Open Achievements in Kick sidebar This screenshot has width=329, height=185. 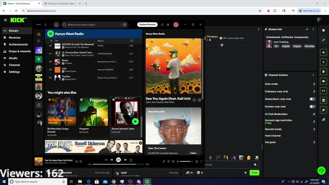click(18, 44)
